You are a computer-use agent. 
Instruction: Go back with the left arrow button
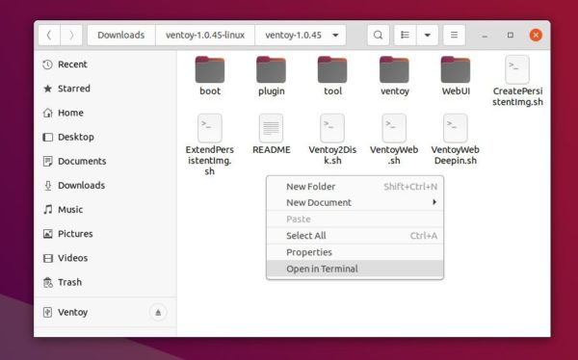pyautogui.click(x=49, y=35)
